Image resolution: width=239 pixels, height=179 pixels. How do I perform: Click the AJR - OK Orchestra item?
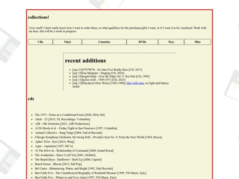[62, 124]
